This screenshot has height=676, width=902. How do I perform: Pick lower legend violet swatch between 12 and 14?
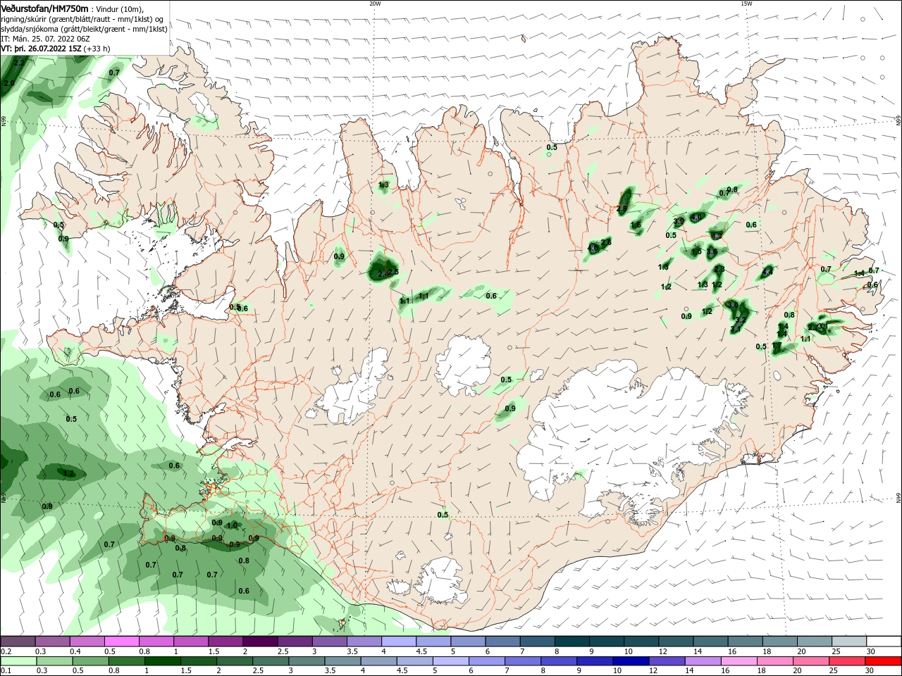point(667,661)
